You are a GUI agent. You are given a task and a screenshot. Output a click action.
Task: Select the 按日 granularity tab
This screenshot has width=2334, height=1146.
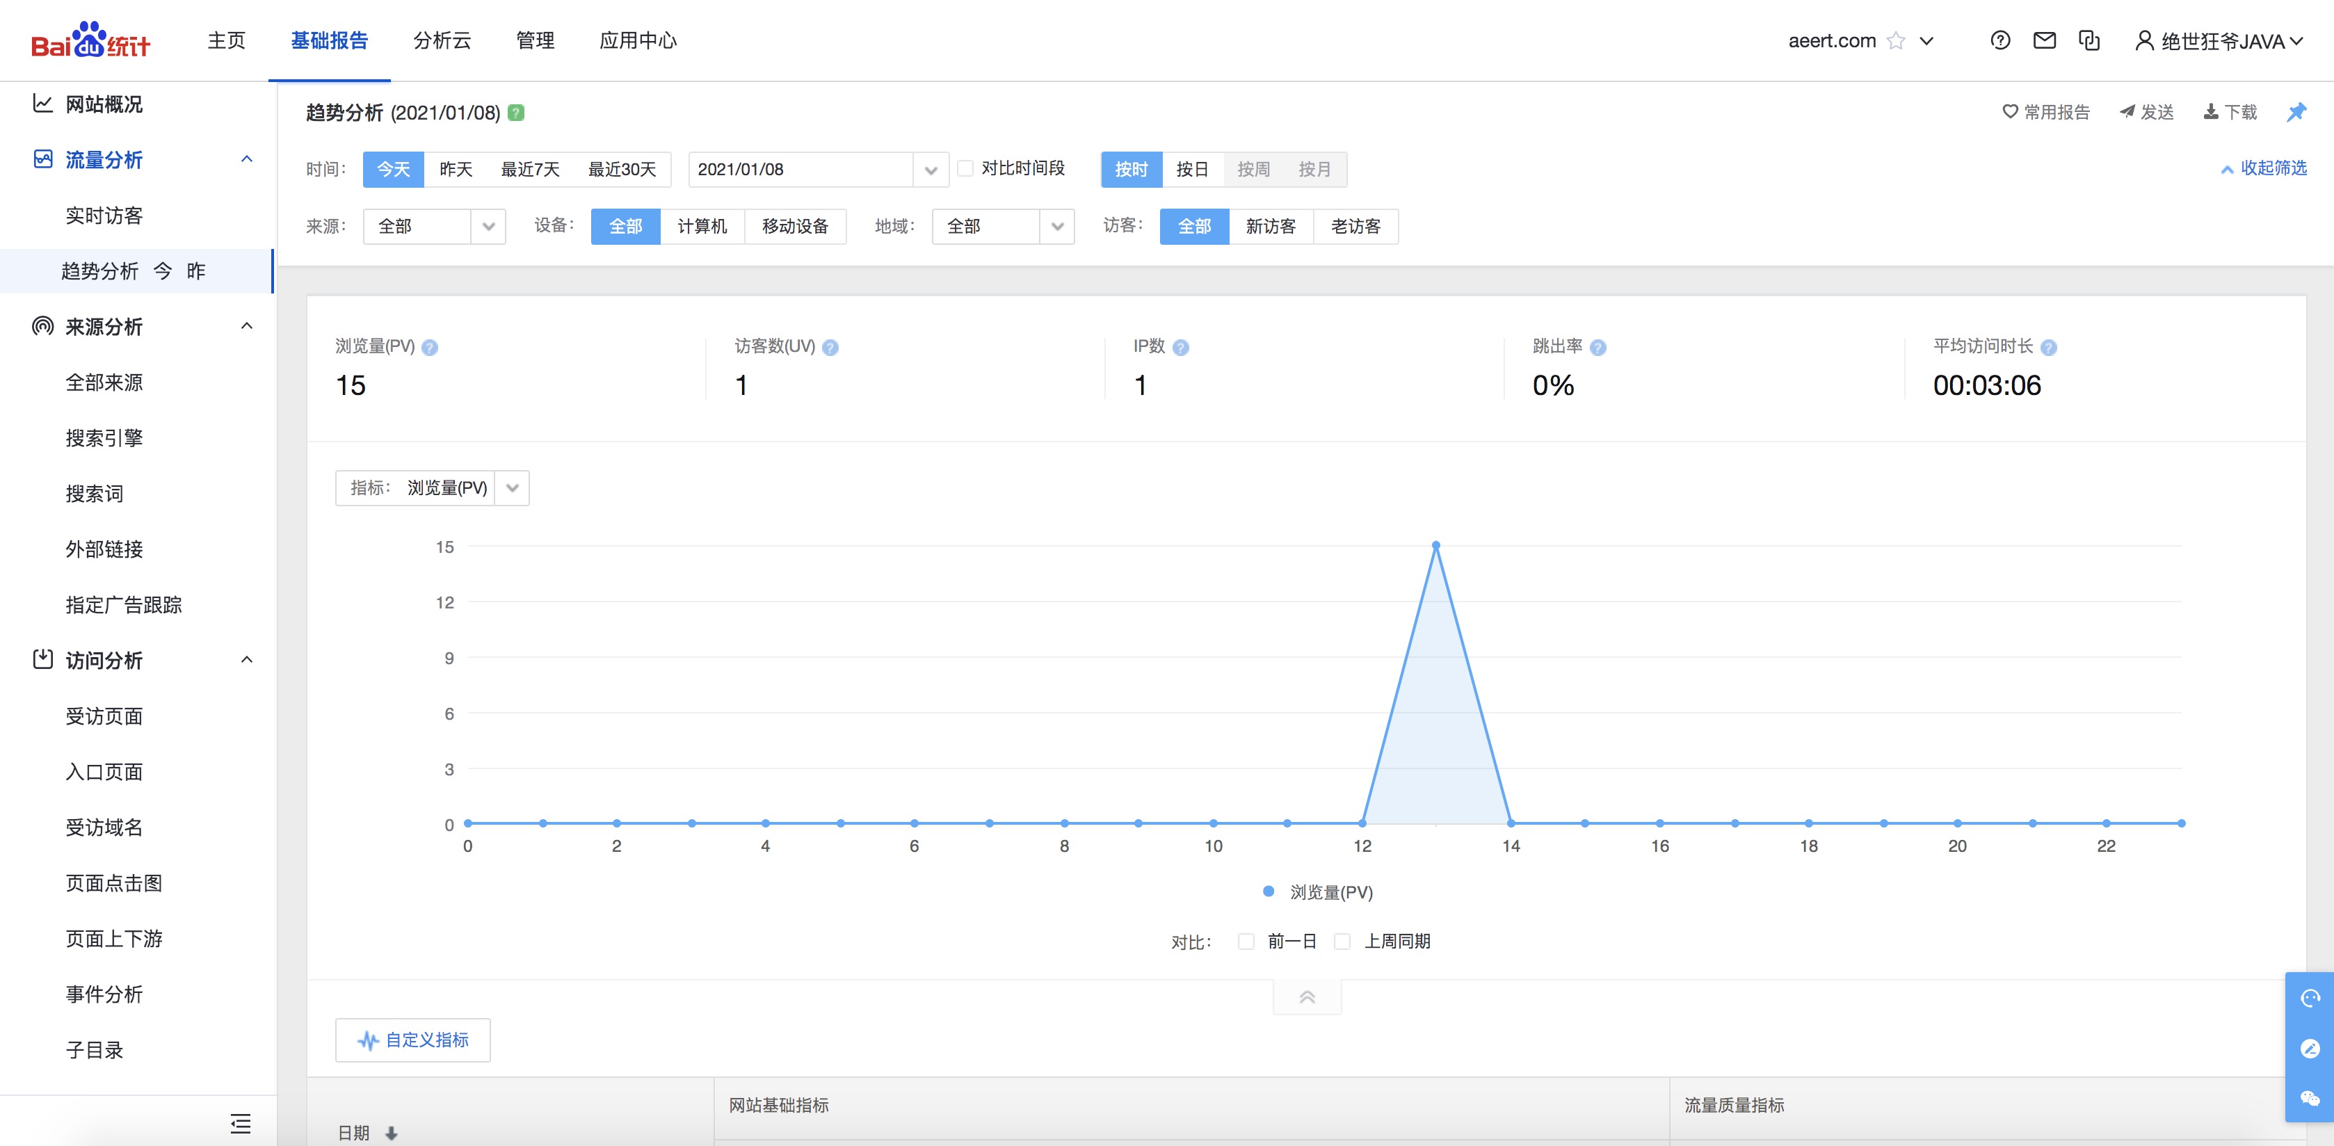(1192, 170)
